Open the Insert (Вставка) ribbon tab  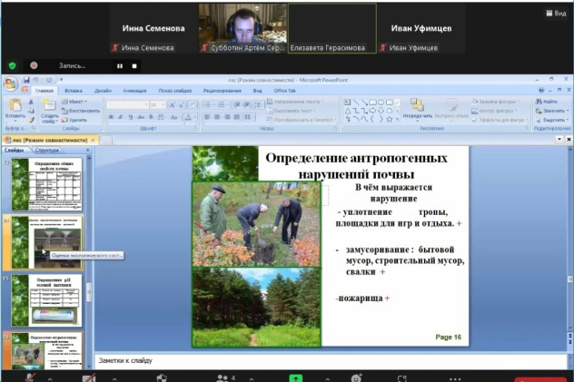click(x=74, y=91)
